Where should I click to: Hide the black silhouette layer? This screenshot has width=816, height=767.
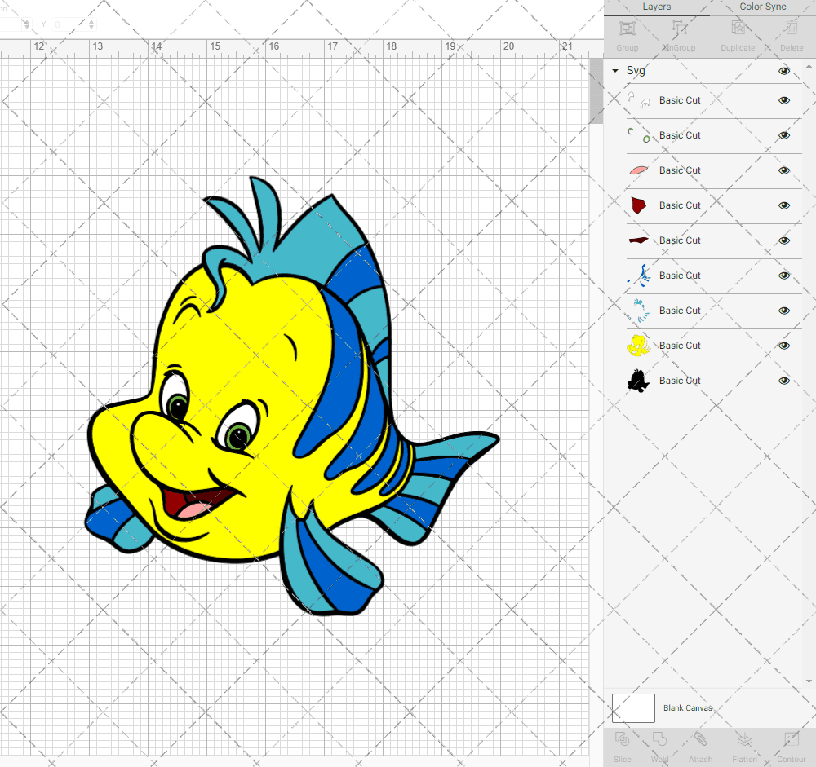pos(784,381)
